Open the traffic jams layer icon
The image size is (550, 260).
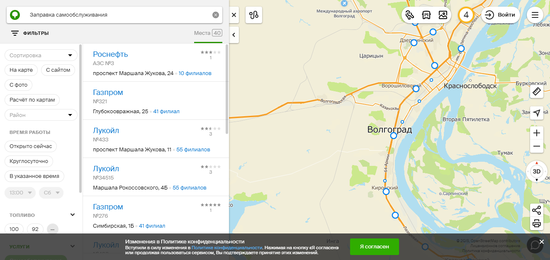click(410, 15)
